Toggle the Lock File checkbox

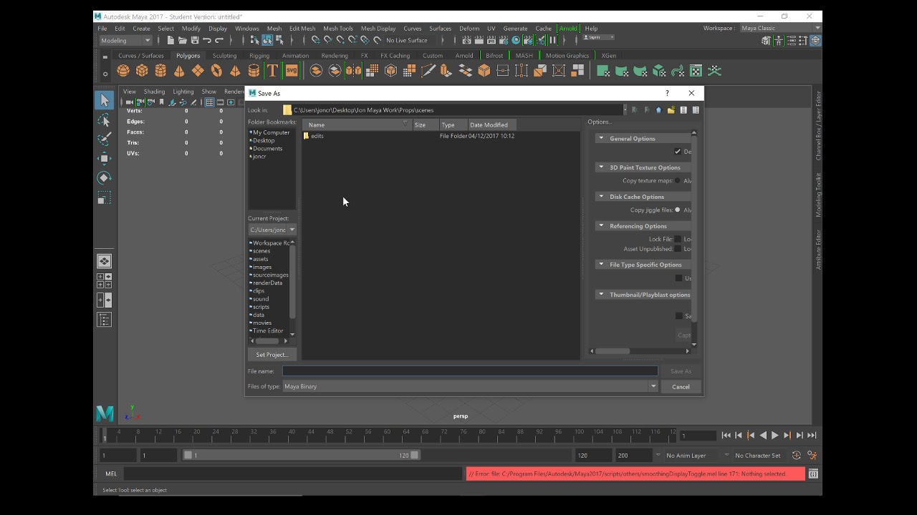point(678,239)
